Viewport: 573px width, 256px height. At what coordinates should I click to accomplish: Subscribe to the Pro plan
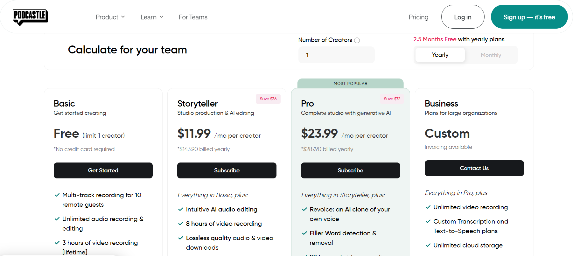click(x=350, y=170)
